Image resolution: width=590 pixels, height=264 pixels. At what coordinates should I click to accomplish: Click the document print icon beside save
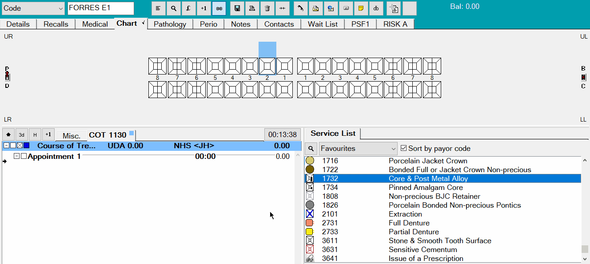tap(252, 8)
